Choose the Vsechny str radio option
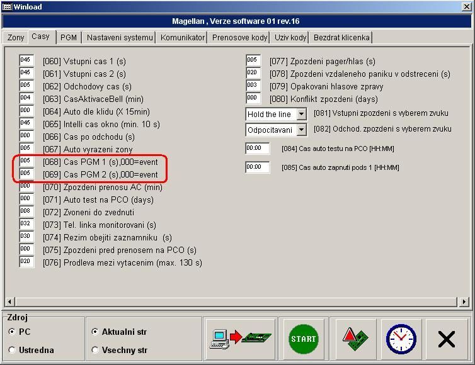 [96, 350]
